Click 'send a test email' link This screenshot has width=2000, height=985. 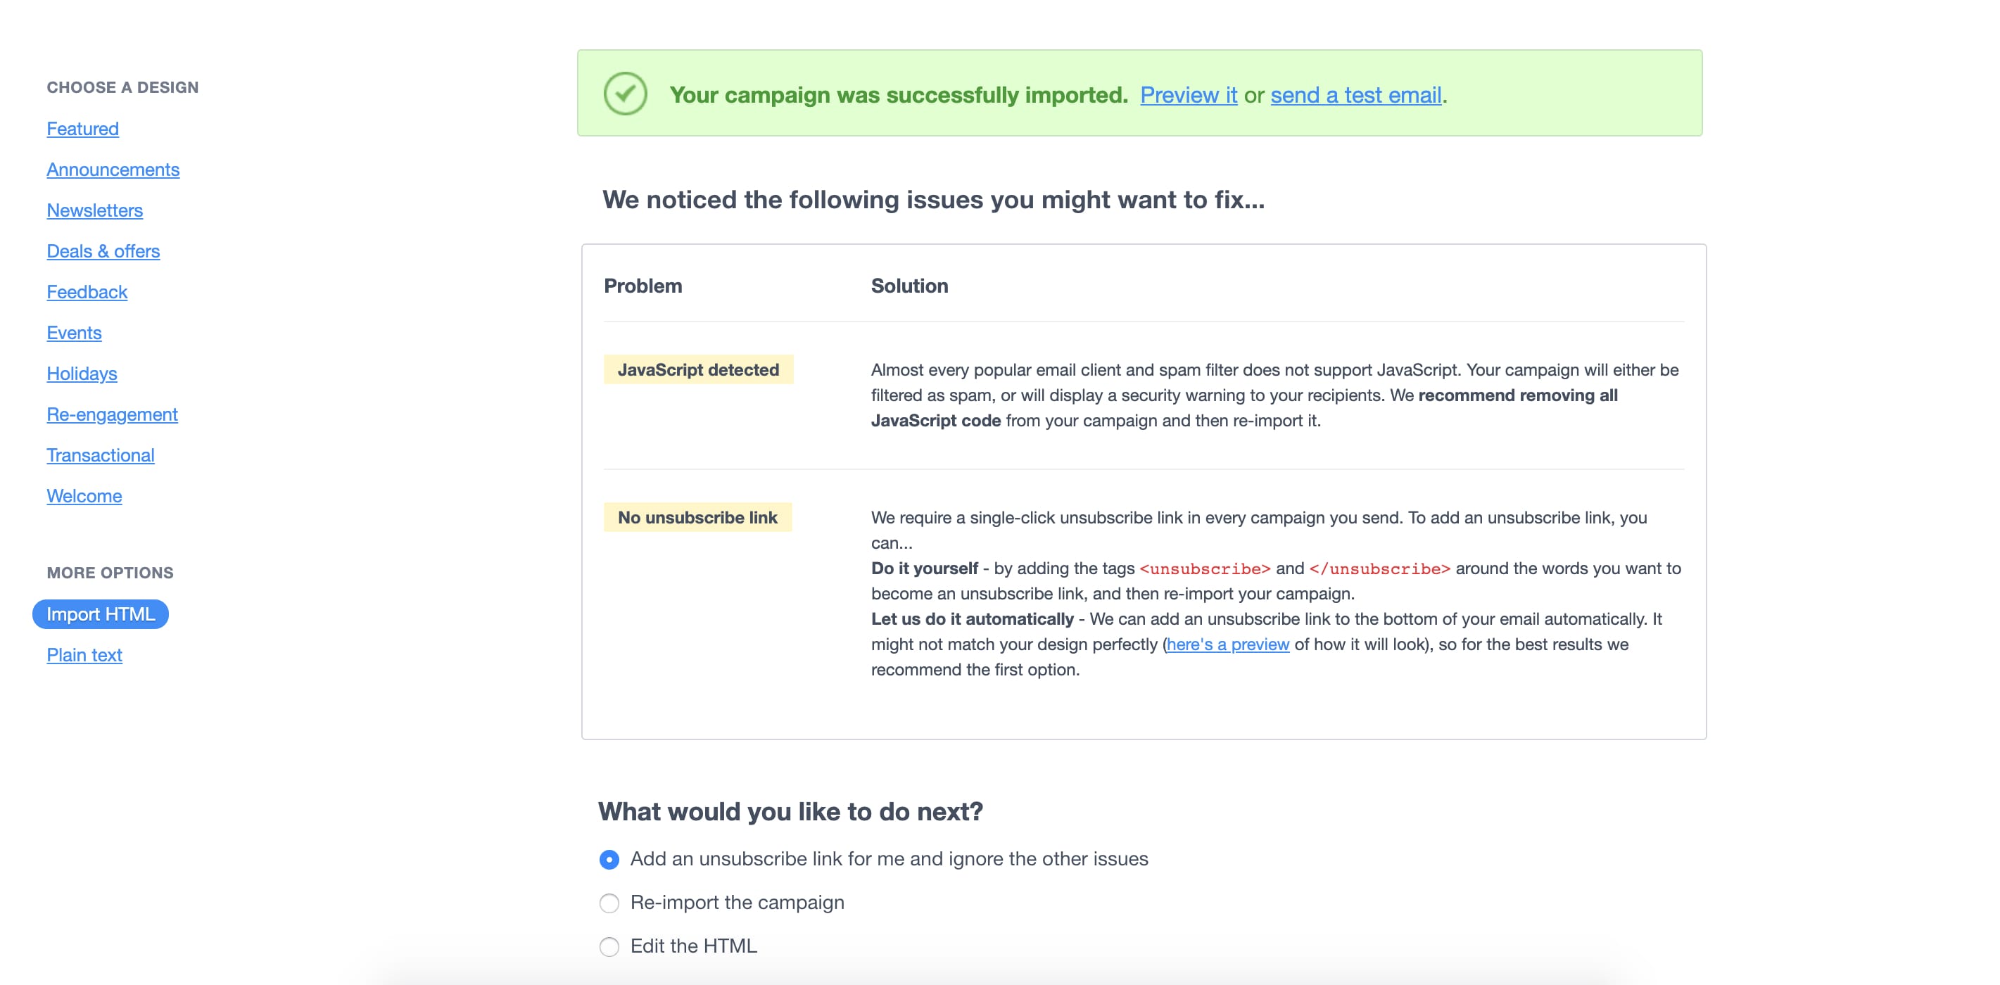pyautogui.click(x=1355, y=95)
